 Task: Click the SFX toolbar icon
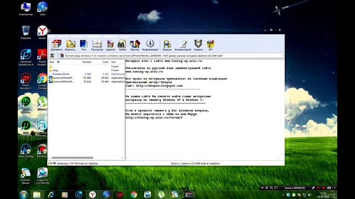211,45
